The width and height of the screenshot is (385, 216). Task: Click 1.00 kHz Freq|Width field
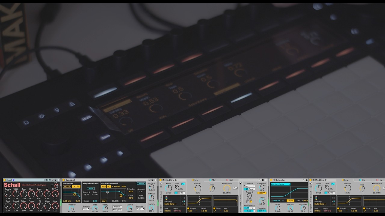click(x=249, y=208)
